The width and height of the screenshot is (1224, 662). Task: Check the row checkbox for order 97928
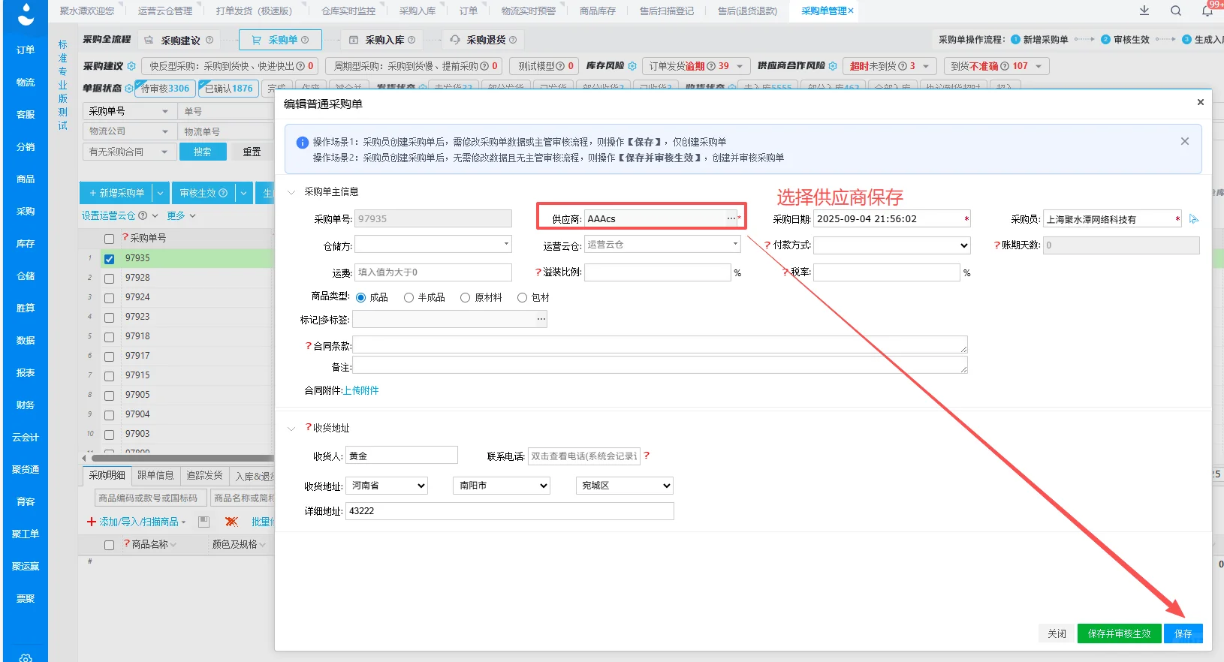click(109, 278)
